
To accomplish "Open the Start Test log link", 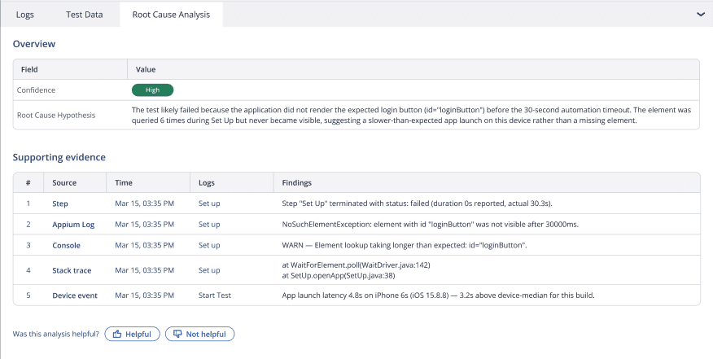I will (x=215, y=296).
